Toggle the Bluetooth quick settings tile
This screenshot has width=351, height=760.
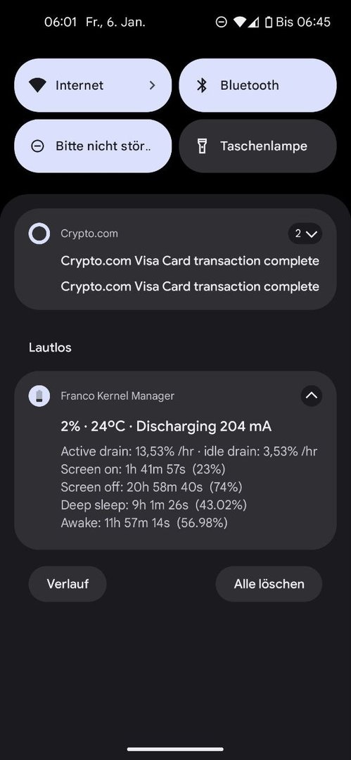pyautogui.click(x=257, y=85)
